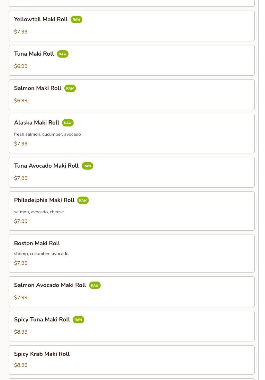
Task: Open the Yellowtail Maki Roll item
Action: click(x=132, y=26)
